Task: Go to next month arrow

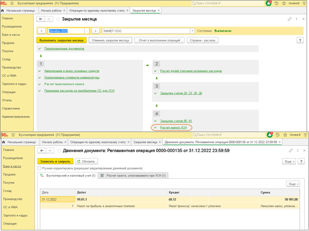Action: pyautogui.click(x=95, y=31)
